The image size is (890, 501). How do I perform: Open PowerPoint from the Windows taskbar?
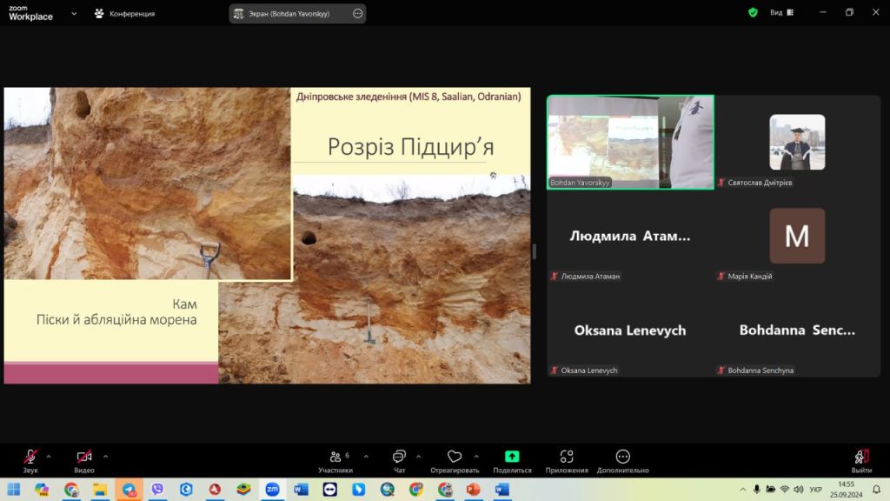(x=474, y=490)
